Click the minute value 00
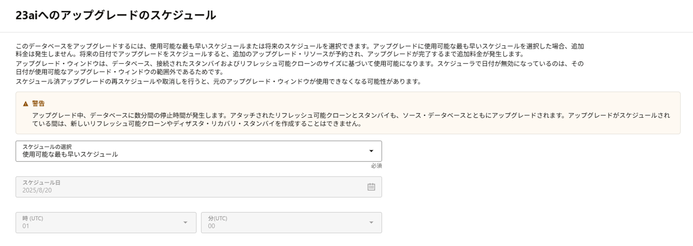The width and height of the screenshot is (693, 246). point(212,226)
